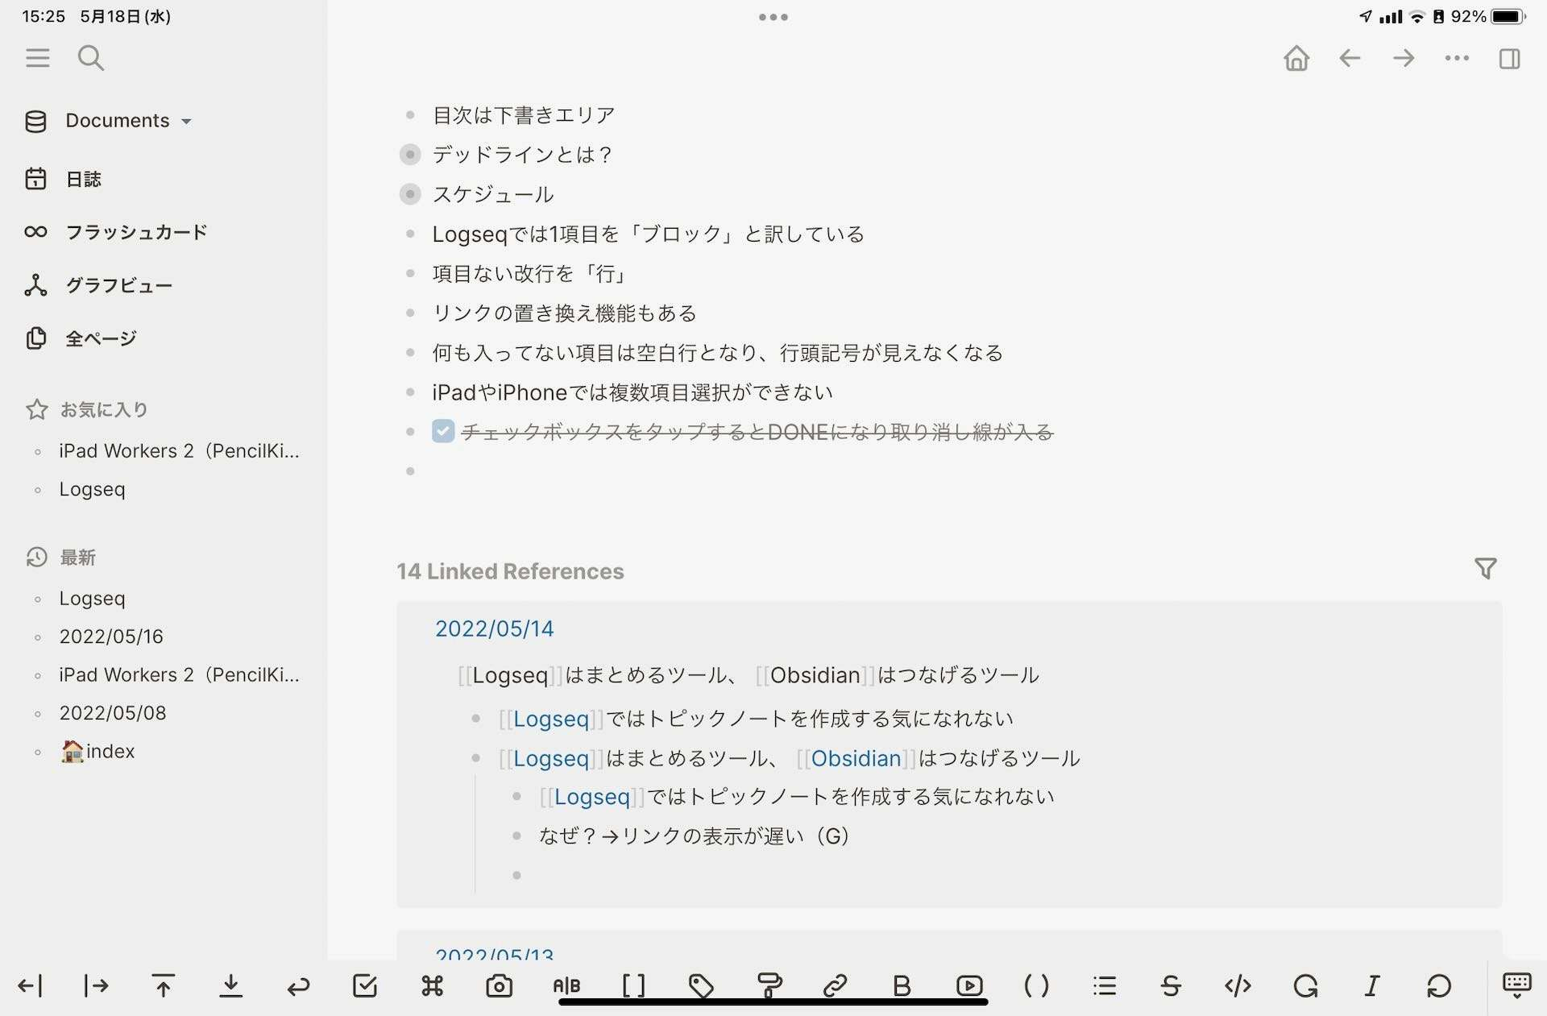Toggle left sidebar with hamburger icon
Viewport: 1547px width, 1016px height.
pos(37,58)
